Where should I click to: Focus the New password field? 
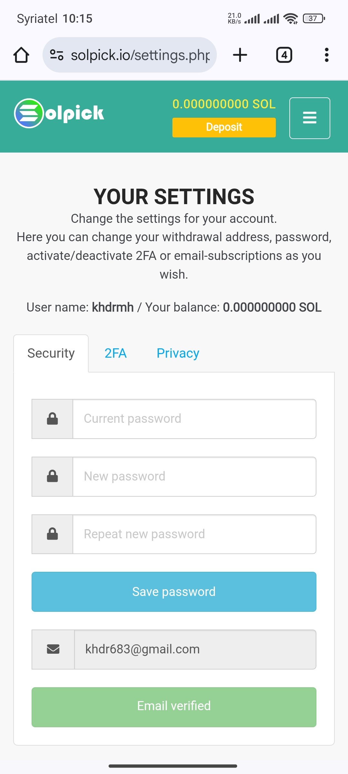point(194,477)
